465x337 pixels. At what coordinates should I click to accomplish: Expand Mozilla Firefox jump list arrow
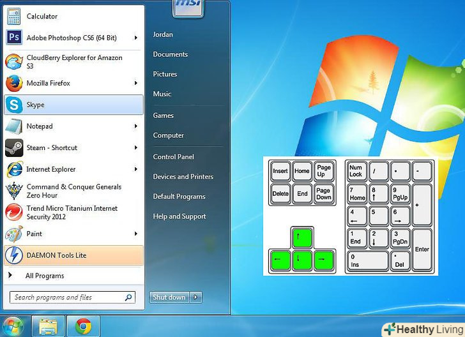pos(136,83)
